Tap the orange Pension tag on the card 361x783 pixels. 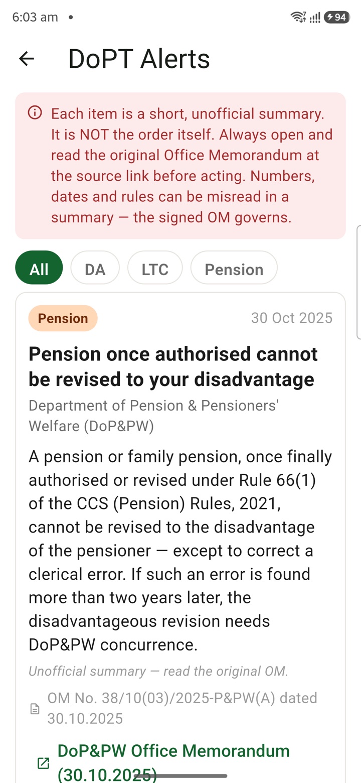coord(63,318)
